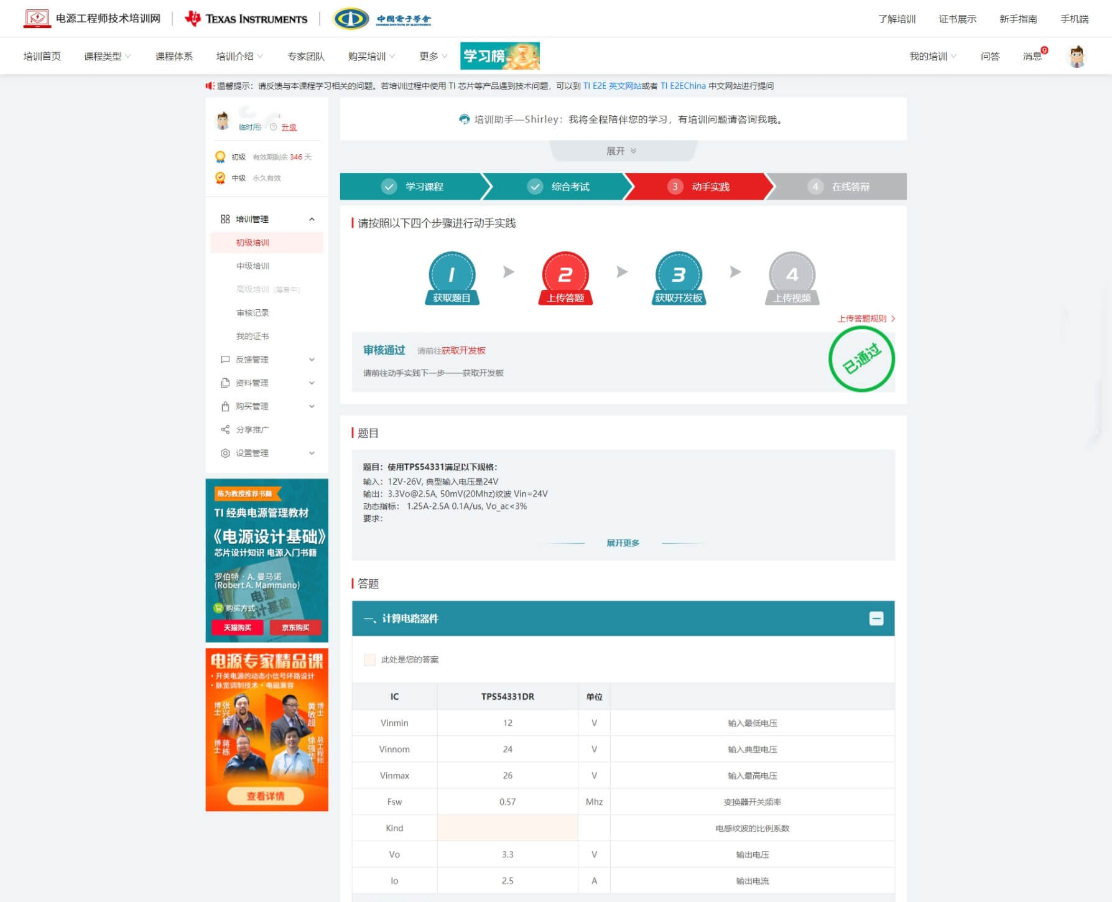Screen dimensions: 1112x902
Task: Open the 上传答题规则 link
Action: pos(866,318)
